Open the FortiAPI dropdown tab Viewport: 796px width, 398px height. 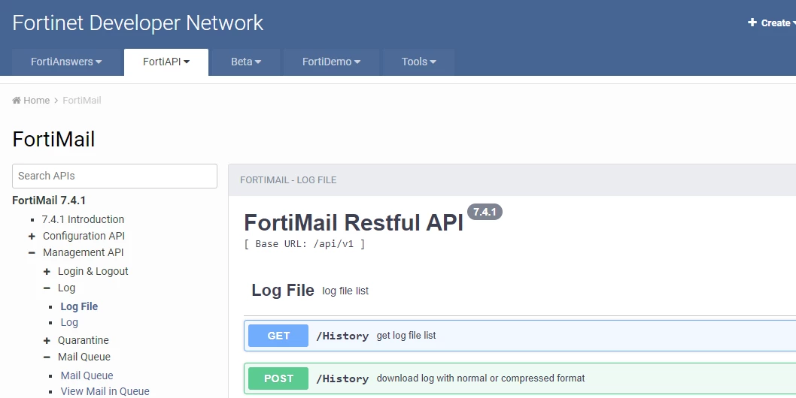point(166,62)
